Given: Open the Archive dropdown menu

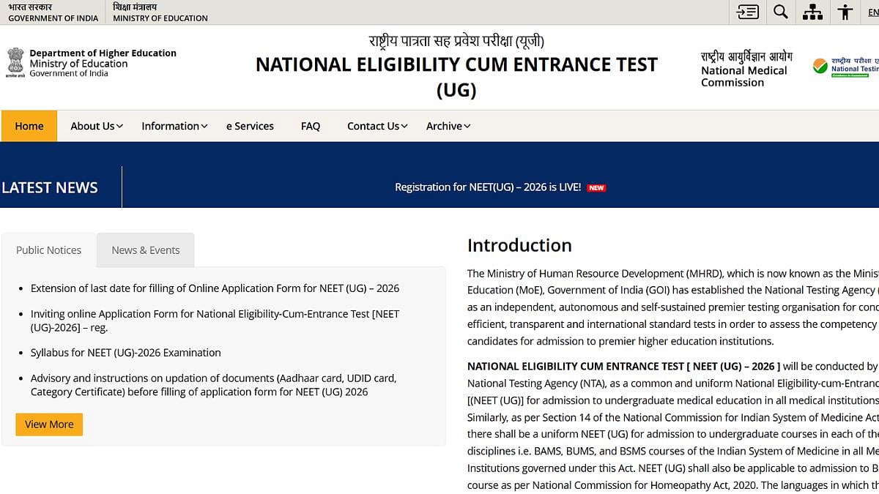Looking at the screenshot, I should pyautogui.click(x=448, y=126).
